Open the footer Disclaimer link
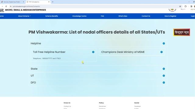 click(x=102, y=106)
